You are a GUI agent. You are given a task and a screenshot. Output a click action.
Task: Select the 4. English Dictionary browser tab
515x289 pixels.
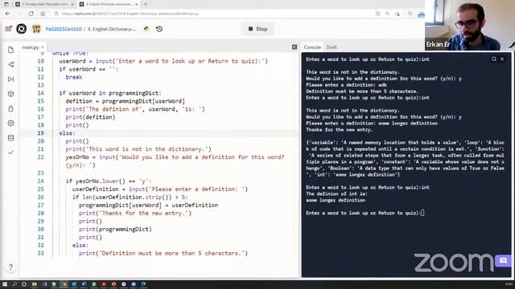click(109, 4)
